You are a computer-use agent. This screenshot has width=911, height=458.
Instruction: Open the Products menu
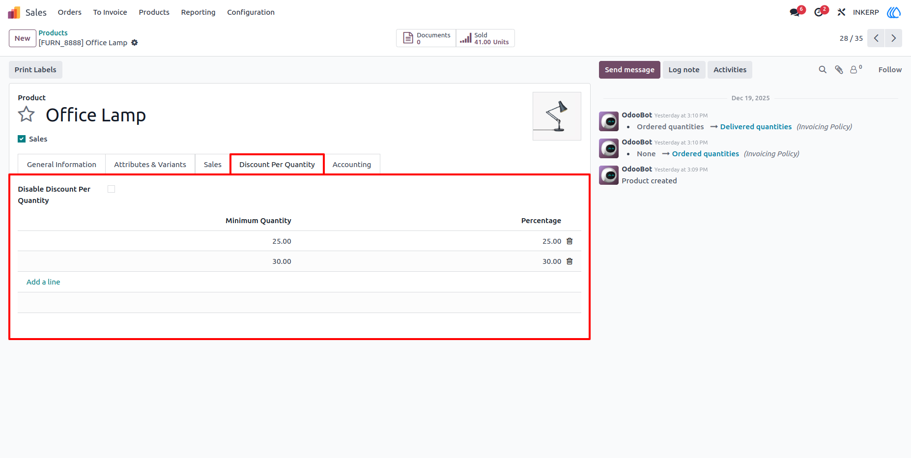[x=154, y=12]
